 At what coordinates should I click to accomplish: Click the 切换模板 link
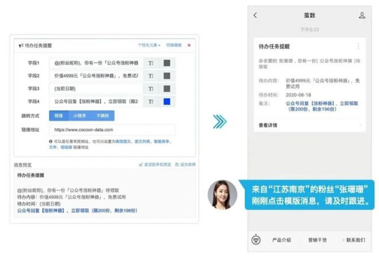(x=174, y=45)
